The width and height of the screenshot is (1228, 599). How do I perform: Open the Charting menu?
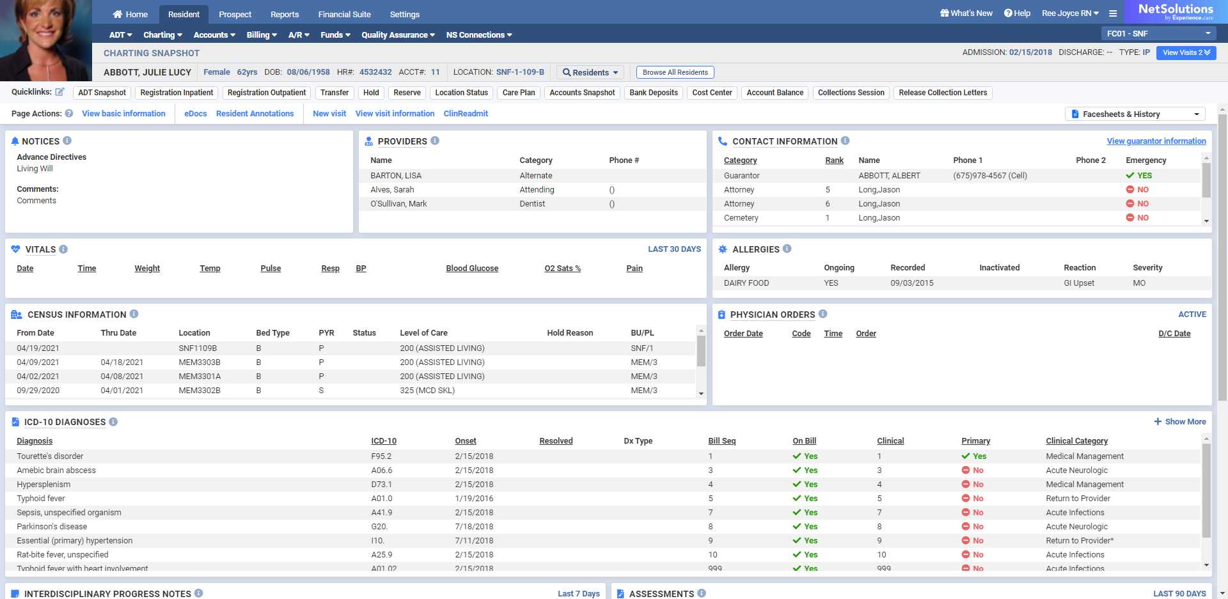coord(162,35)
